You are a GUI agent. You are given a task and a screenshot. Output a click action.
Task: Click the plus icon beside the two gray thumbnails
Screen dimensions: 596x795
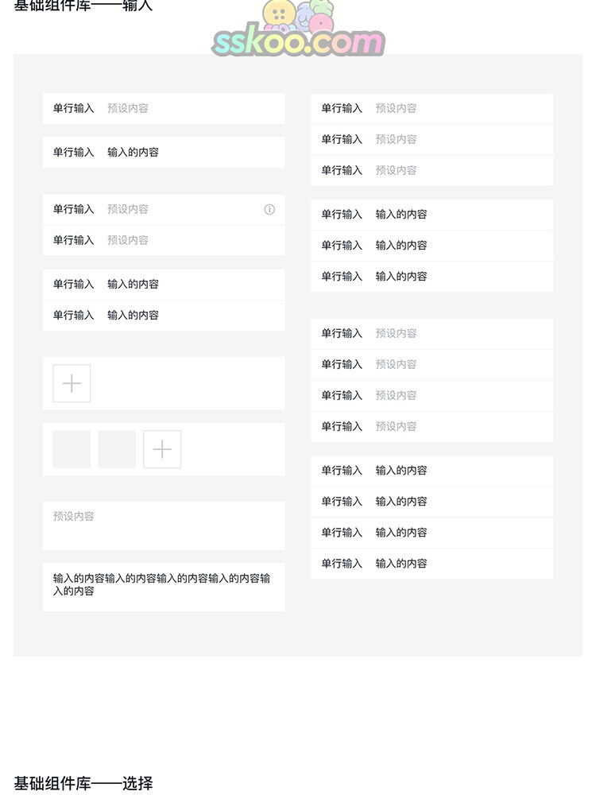(x=162, y=449)
